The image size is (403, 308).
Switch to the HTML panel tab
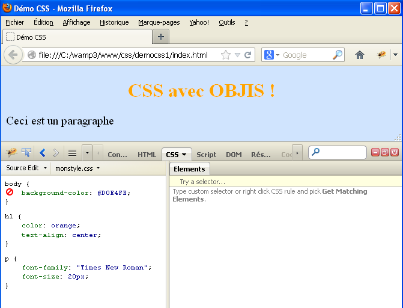(x=147, y=155)
